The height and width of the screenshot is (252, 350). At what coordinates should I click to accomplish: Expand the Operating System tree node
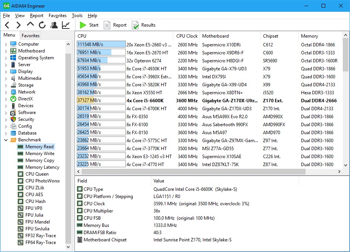point(6,58)
